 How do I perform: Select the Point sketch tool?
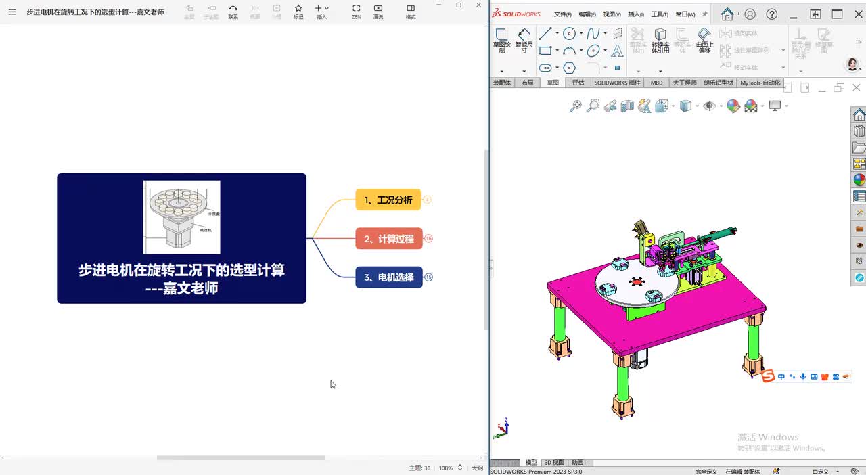click(x=617, y=68)
